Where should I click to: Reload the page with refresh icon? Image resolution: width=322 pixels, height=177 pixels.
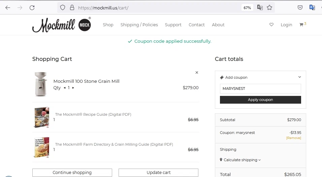[x=32, y=8]
